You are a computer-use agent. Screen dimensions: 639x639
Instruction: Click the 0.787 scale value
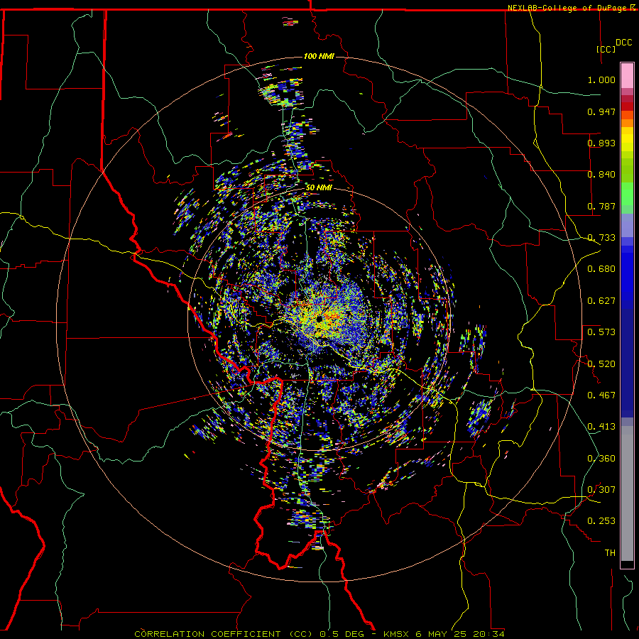[x=601, y=206]
